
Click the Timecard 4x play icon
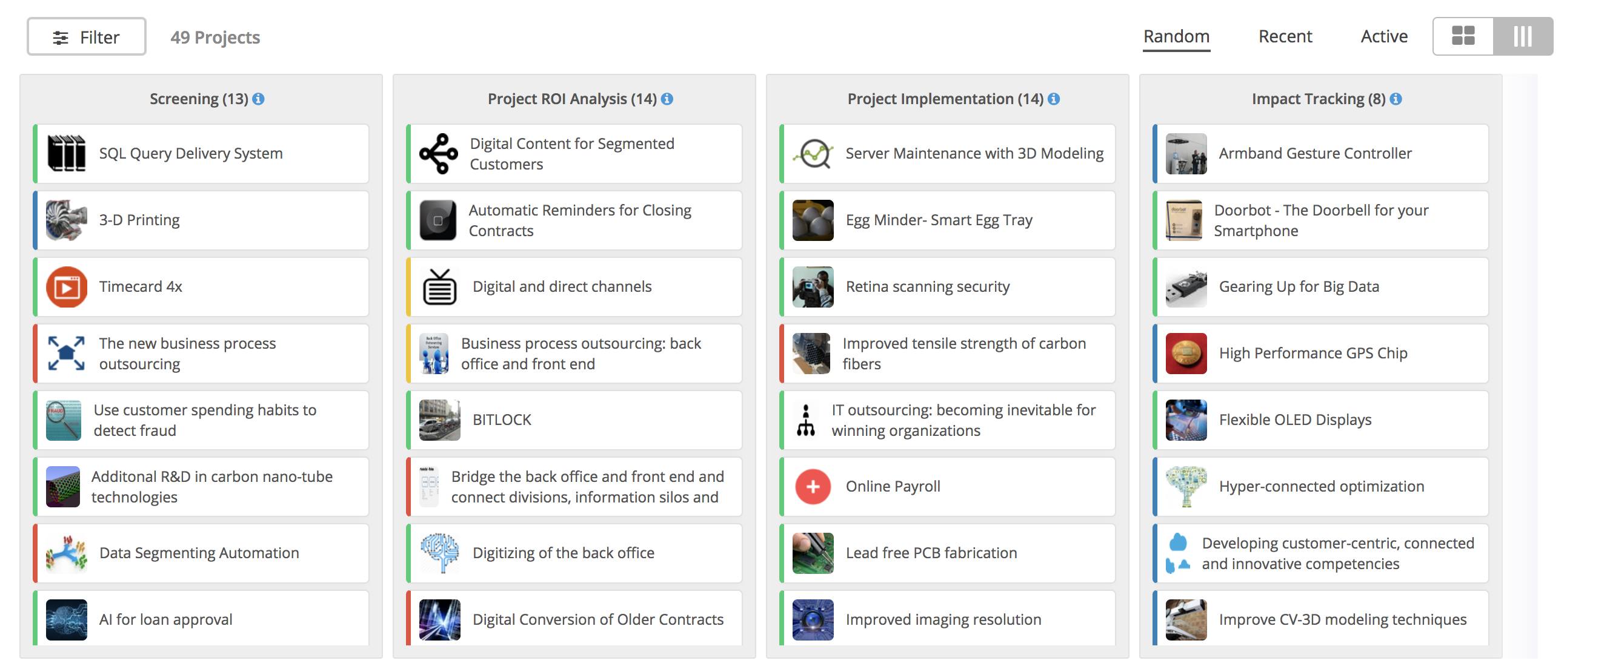(67, 287)
